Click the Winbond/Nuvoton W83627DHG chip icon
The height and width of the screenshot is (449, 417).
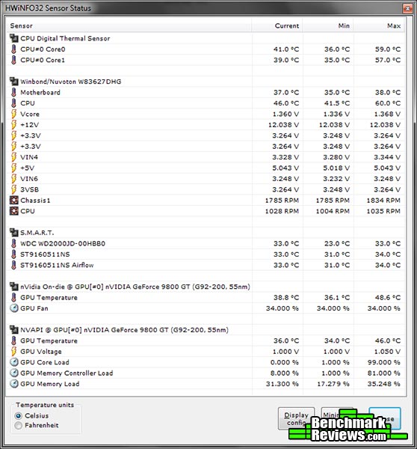click(13, 82)
